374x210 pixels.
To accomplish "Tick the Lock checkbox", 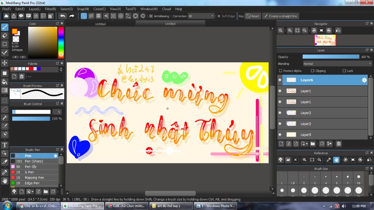I will [344, 71].
